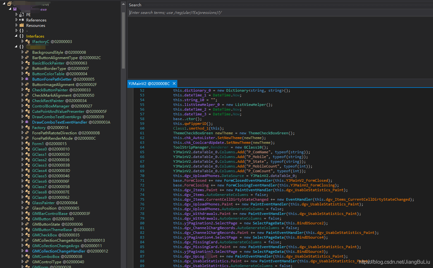Expand the Resources folder
Viewport: 433px width, 268px height.
click(x=16, y=25)
